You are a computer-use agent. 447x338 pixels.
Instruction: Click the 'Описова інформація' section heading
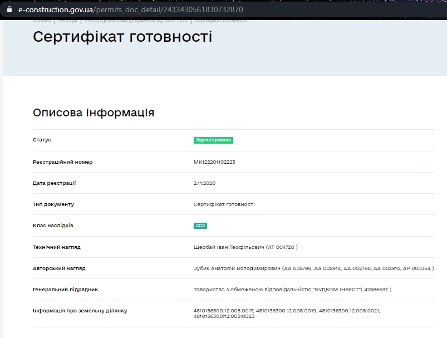[94, 112]
